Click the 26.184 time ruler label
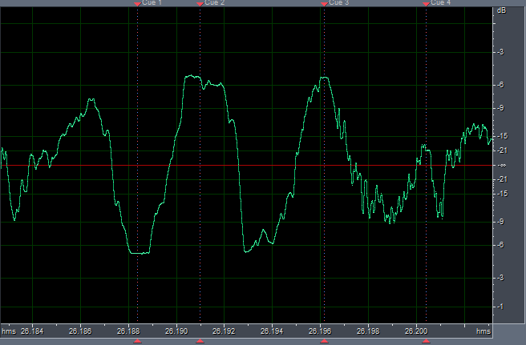This screenshot has width=526, height=345. click(x=32, y=331)
